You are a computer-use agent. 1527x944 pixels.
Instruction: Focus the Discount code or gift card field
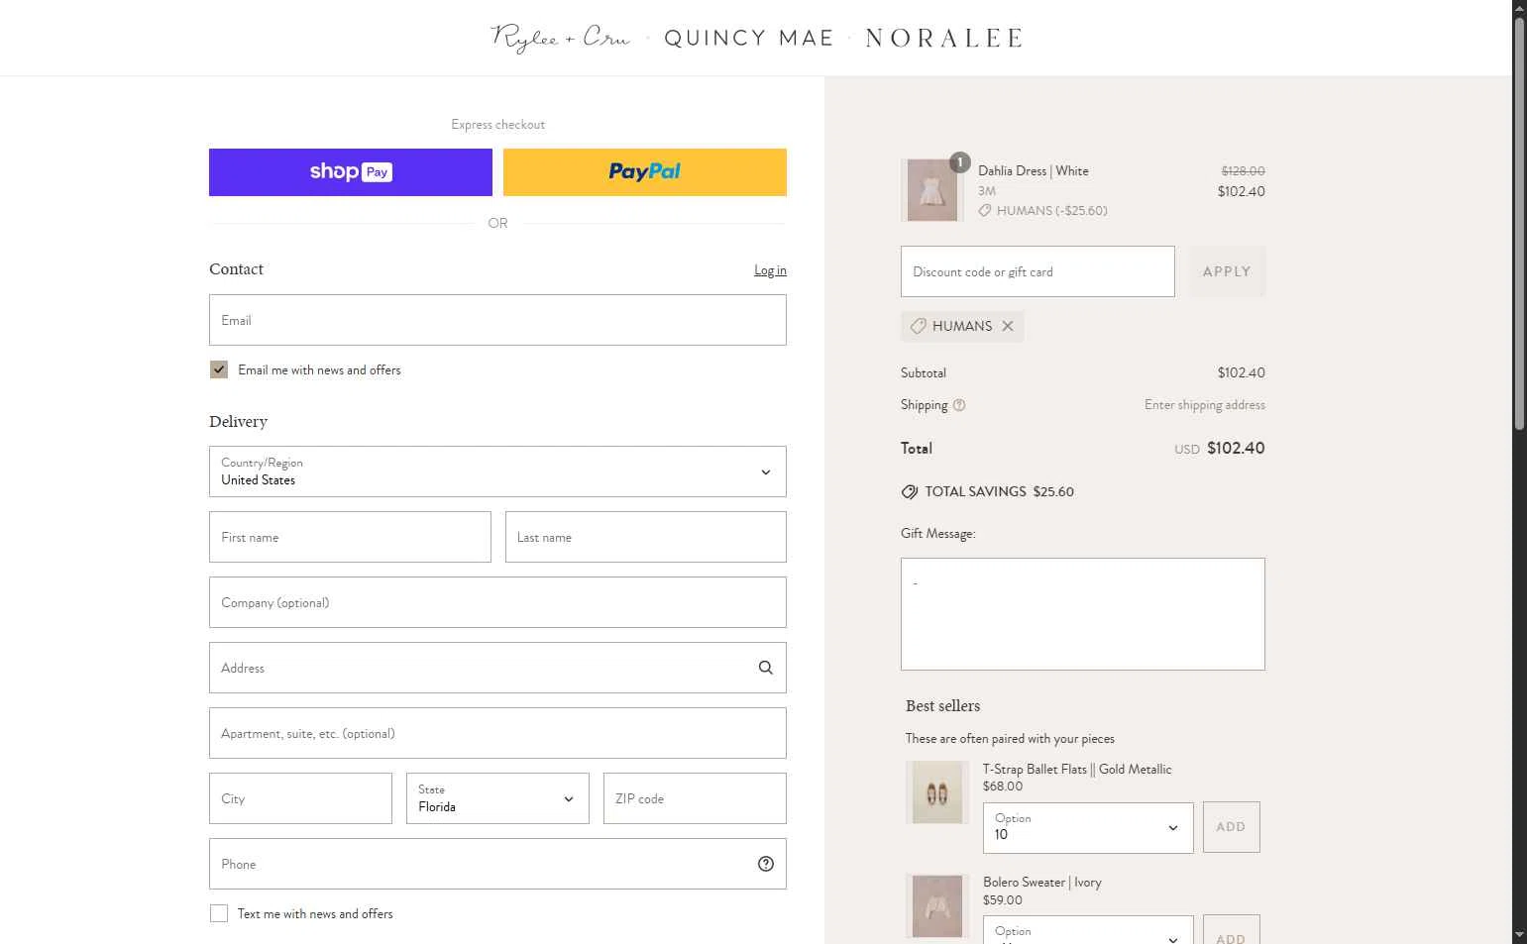tap(1037, 271)
